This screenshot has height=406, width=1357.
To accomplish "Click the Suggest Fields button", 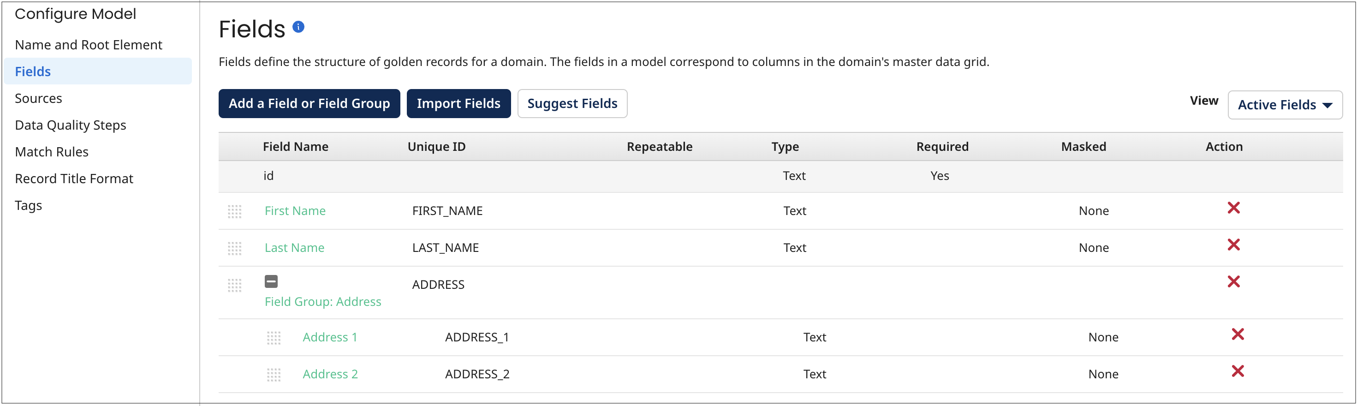I will pyautogui.click(x=572, y=103).
